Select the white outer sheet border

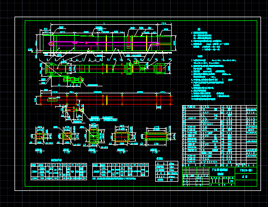coord(137,103)
